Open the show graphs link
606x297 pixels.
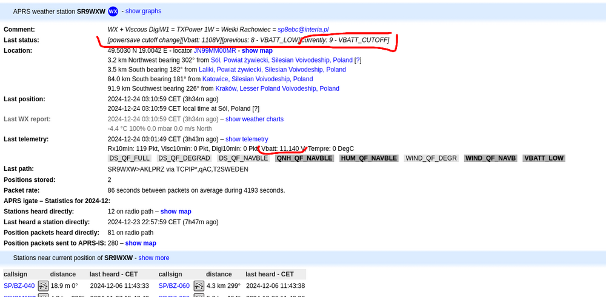click(x=143, y=12)
